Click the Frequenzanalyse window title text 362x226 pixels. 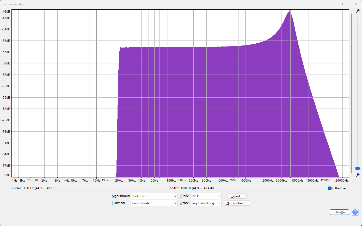click(x=14, y=4)
